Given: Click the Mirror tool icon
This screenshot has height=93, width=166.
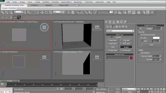Looking at the screenshot, I should [115, 12].
